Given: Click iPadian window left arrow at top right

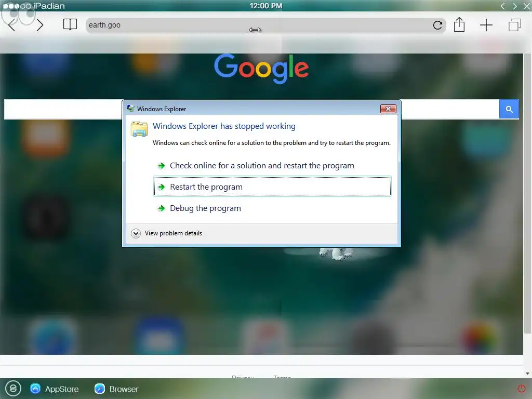Looking at the screenshot, I should coord(503,6).
